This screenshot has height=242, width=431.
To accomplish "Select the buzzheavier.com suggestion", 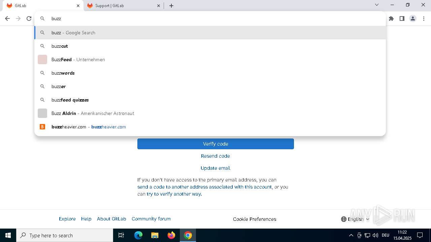I will 210,127.
